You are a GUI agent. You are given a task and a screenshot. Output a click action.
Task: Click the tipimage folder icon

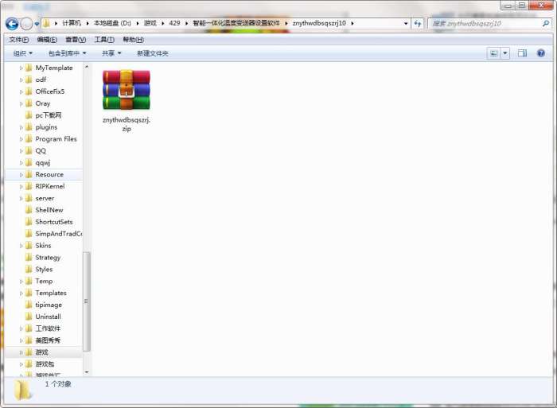click(29, 305)
